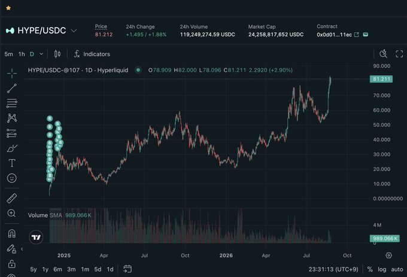Select the crosshair cursor tool

12,74
